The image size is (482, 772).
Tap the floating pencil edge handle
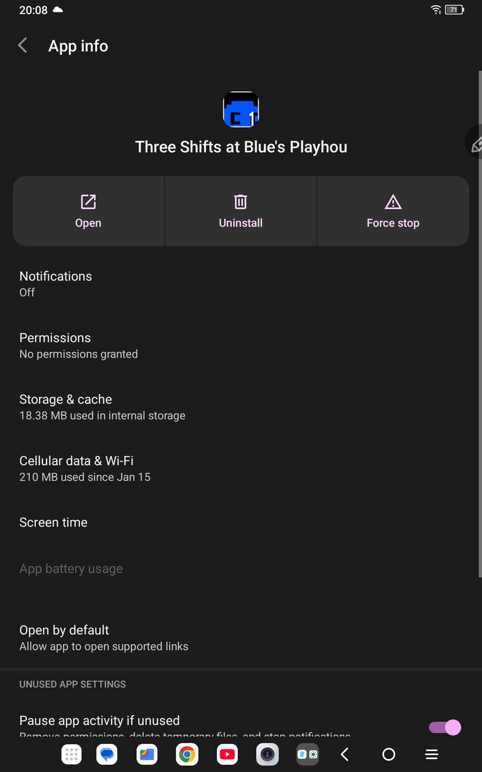click(x=475, y=143)
